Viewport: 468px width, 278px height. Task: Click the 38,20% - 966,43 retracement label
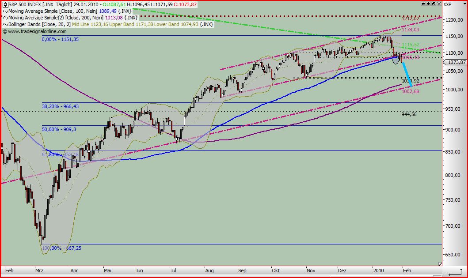point(60,106)
